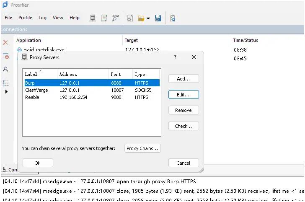Click Target column header in Connections
Image resolution: width=305 pixels, height=202 pixels.
(177, 40)
